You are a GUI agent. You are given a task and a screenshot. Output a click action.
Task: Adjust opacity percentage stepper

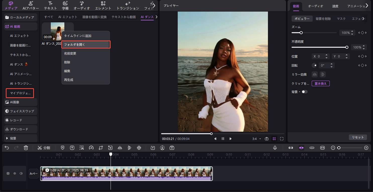[x=364, y=47]
